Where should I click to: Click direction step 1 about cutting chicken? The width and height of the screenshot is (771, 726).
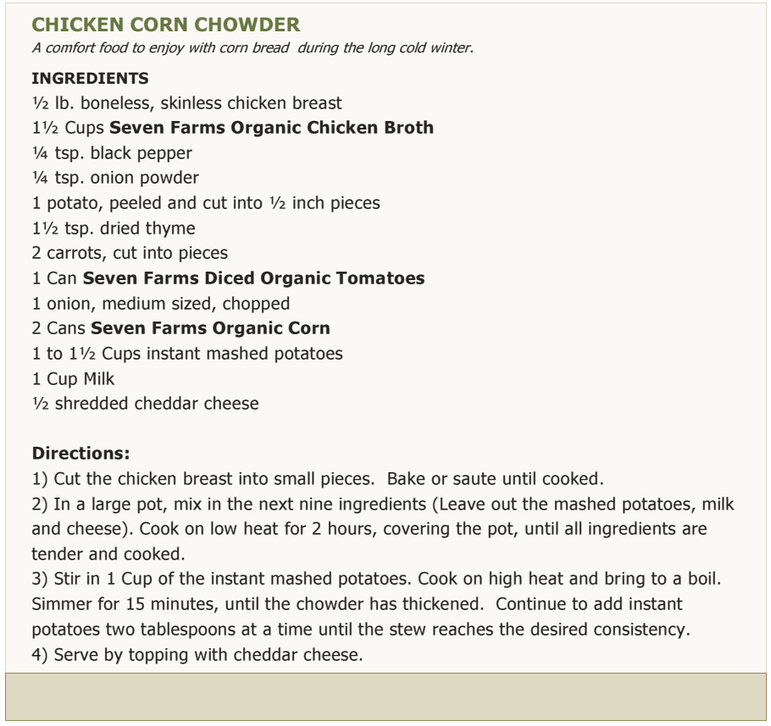(318, 479)
